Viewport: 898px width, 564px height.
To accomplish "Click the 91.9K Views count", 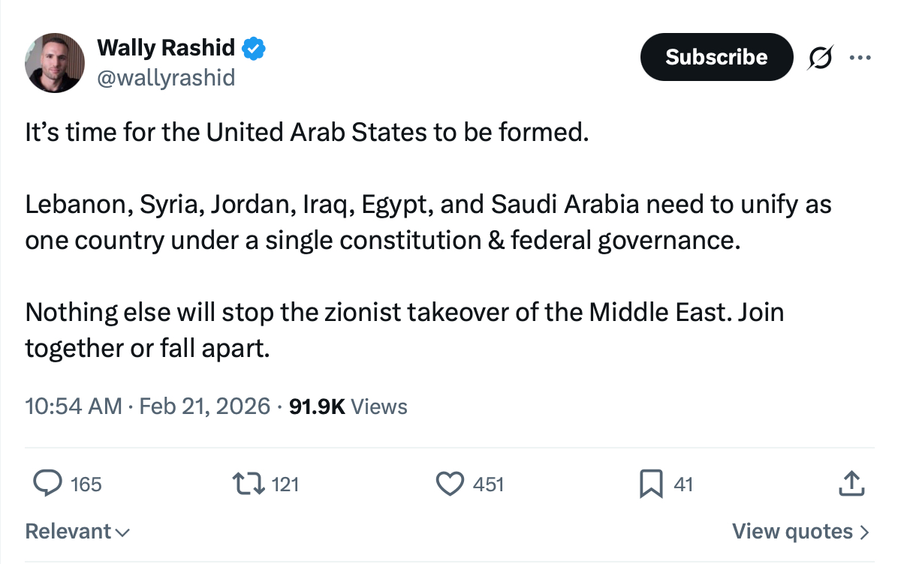I will tap(348, 406).
